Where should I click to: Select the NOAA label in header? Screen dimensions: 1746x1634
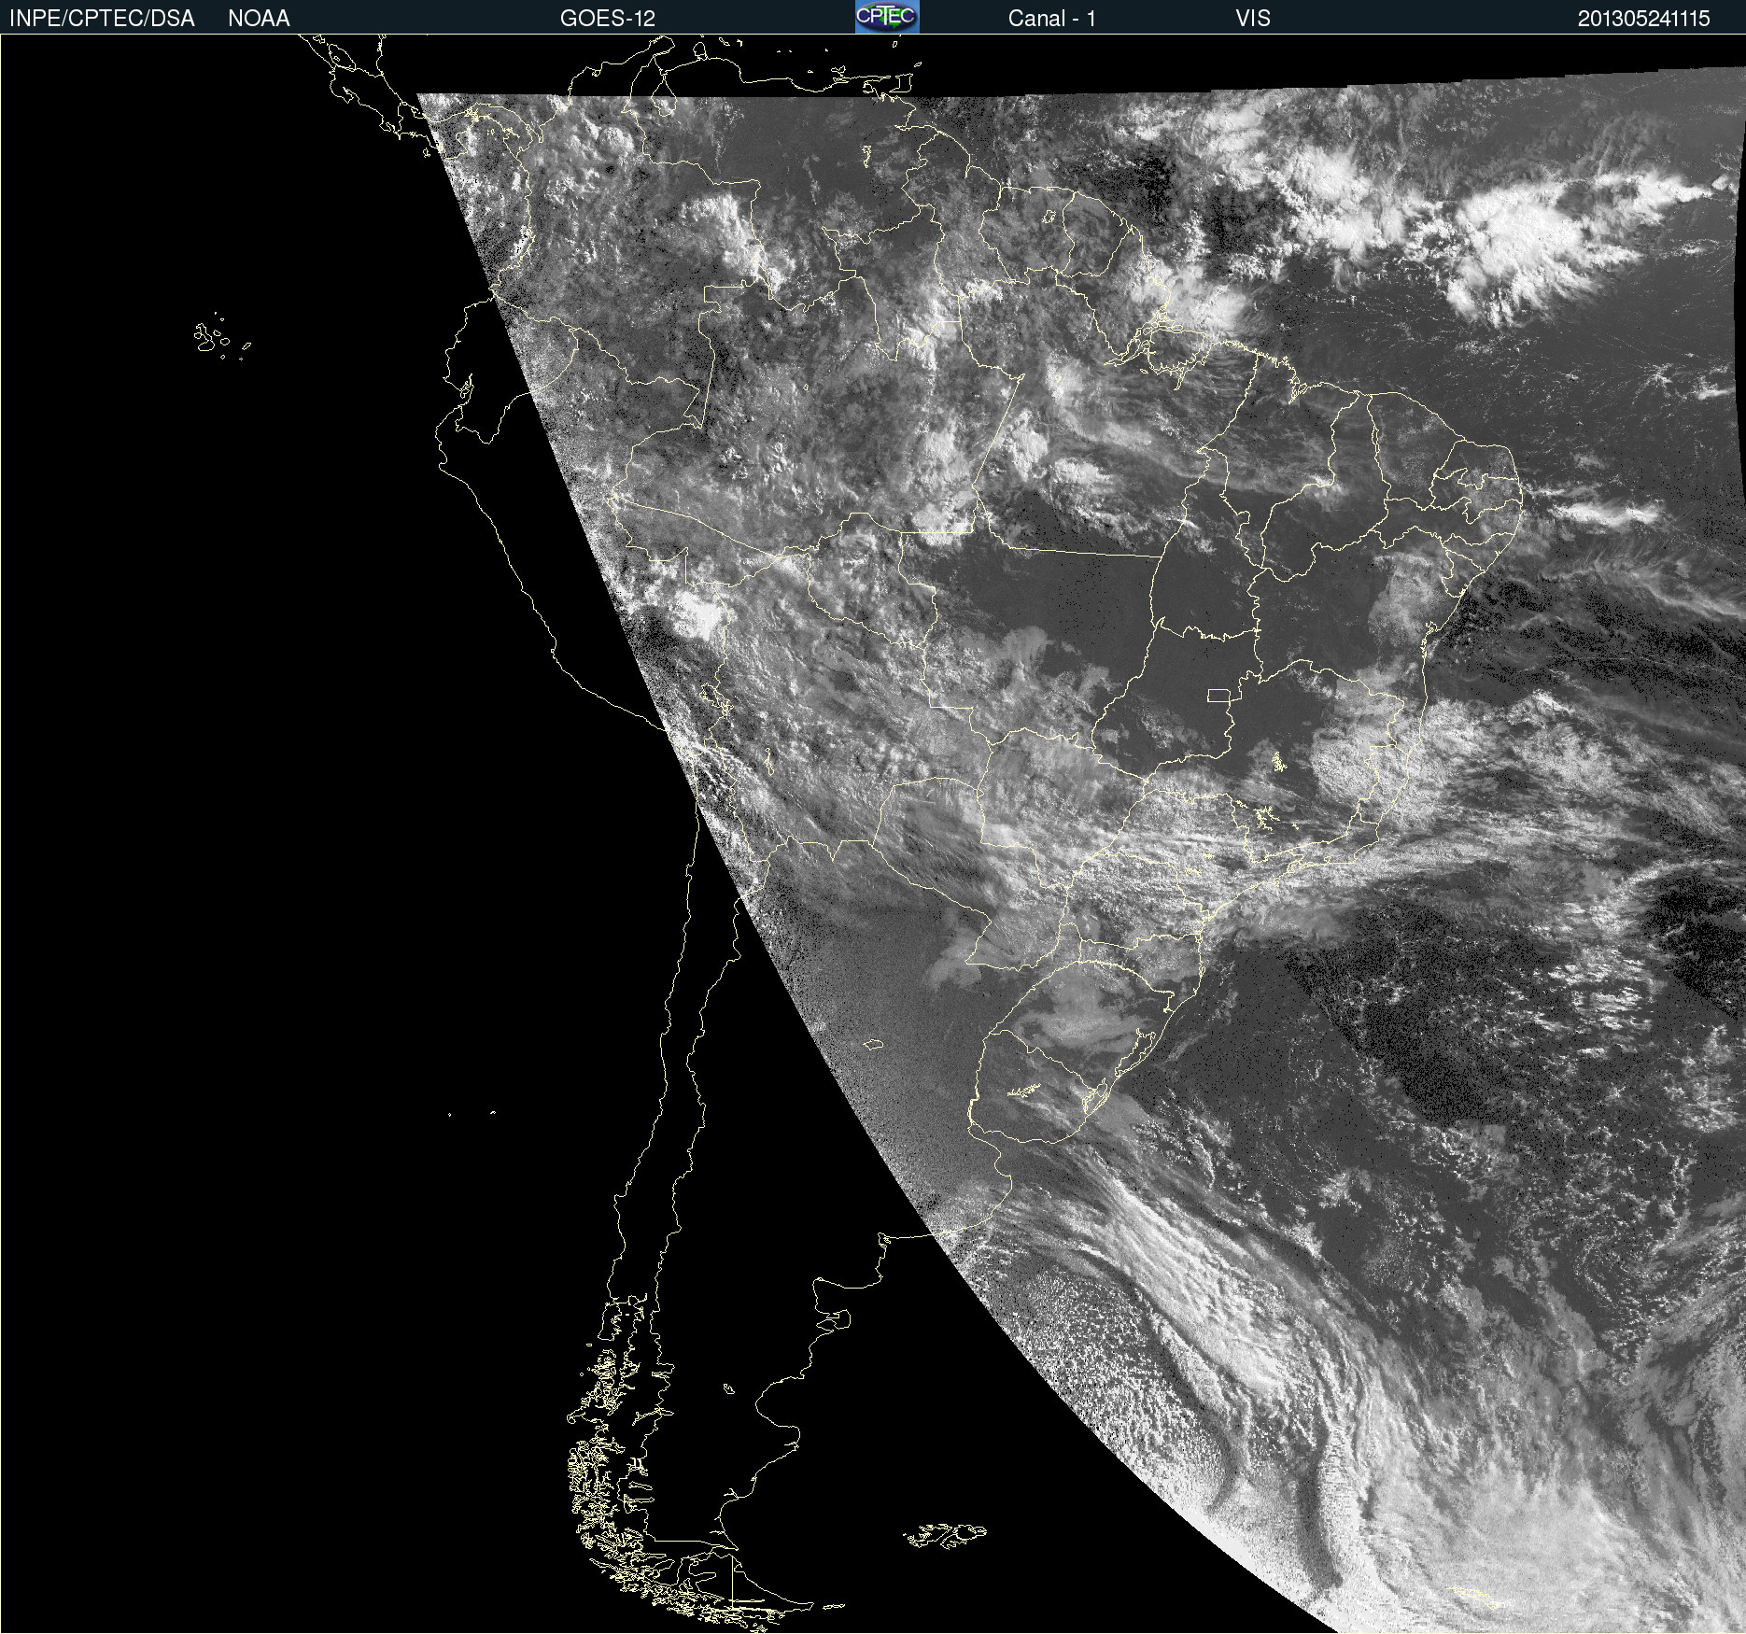click(x=259, y=19)
